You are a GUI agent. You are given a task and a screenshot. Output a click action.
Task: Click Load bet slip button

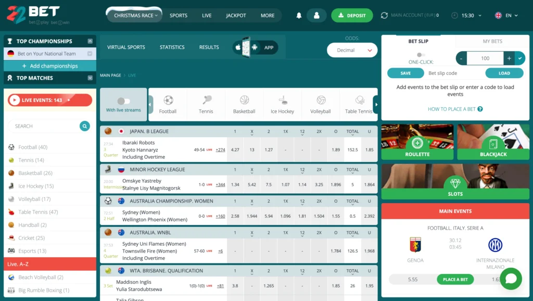point(504,73)
